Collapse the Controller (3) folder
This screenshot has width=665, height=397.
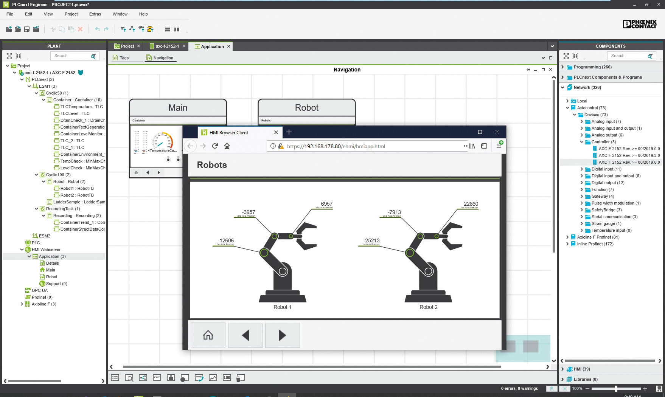pyautogui.click(x=582, y=142)
